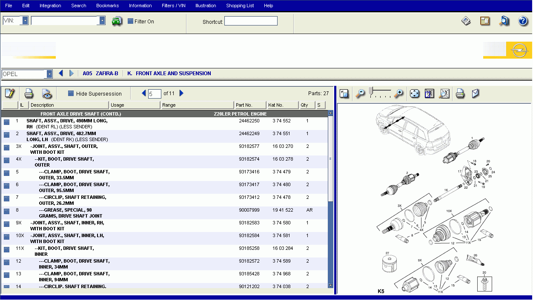Image resolution: width=533 pixels, height=300 pixels.
Task: Open the VIN number combo box arrow
Action: tap(102, 20)
